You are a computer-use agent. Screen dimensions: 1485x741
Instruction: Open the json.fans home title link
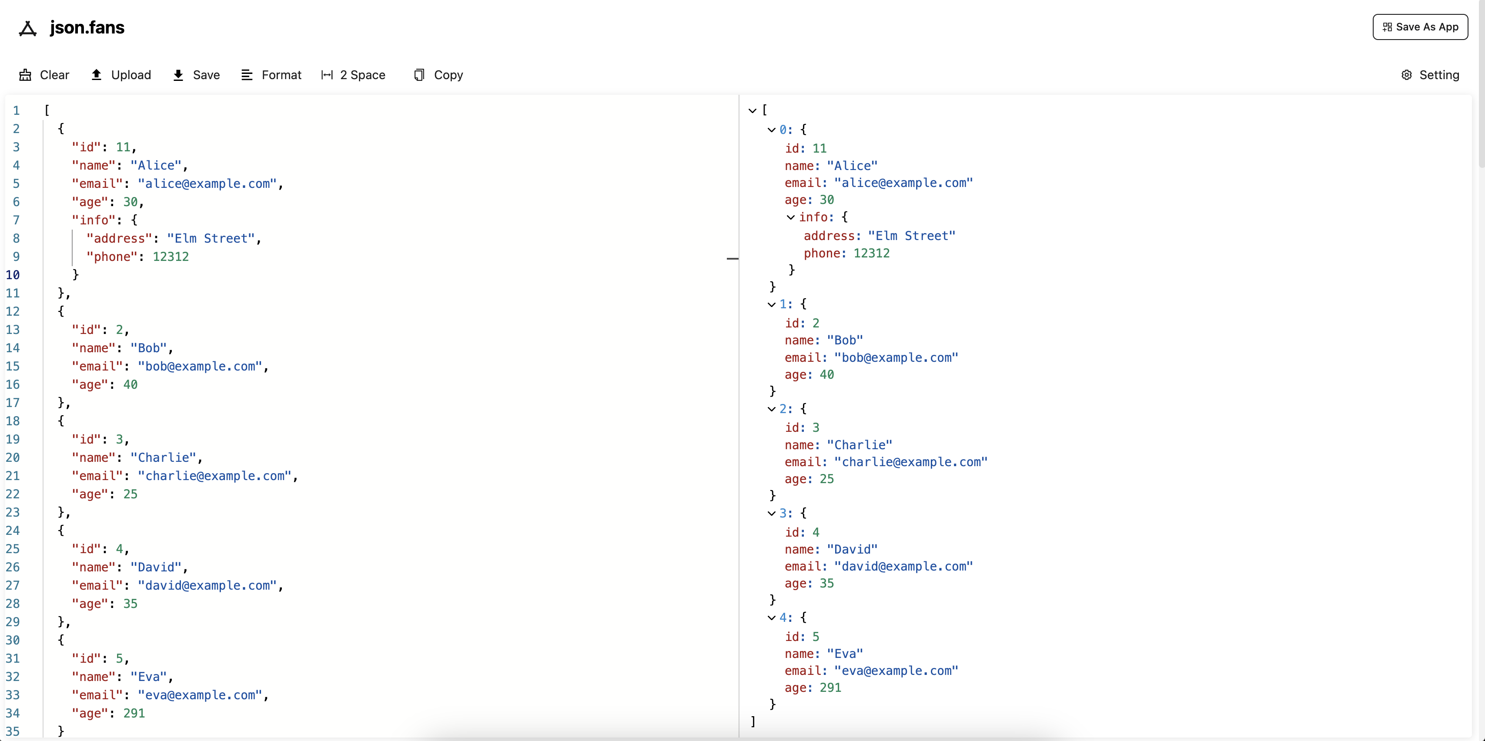pos(87,28)
